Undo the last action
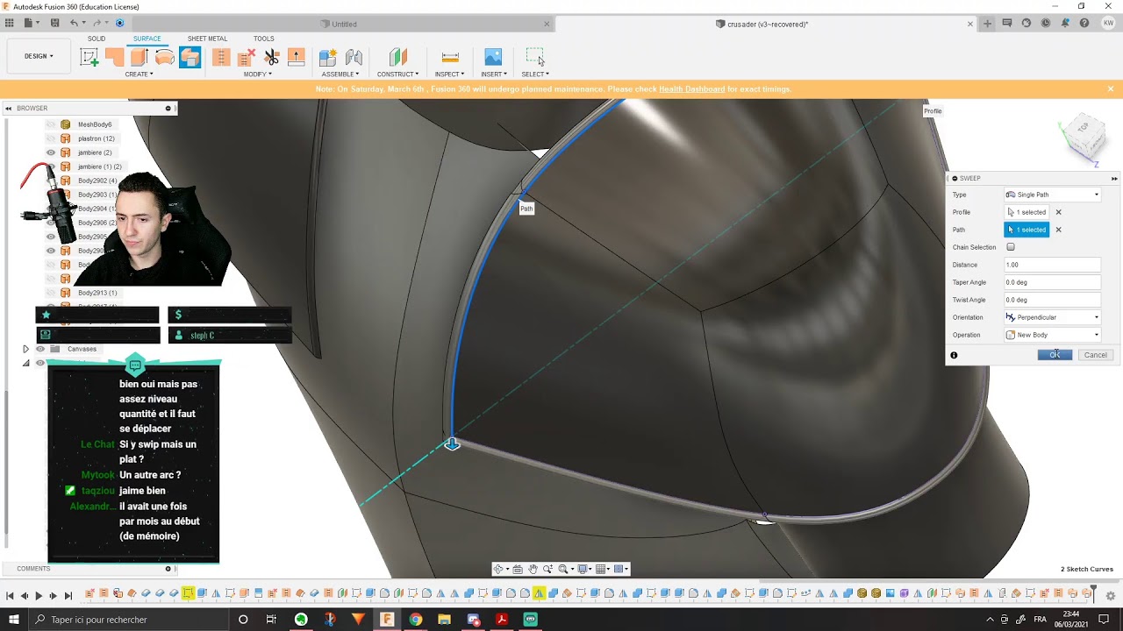1123x631 pixels. click(75, 23)
